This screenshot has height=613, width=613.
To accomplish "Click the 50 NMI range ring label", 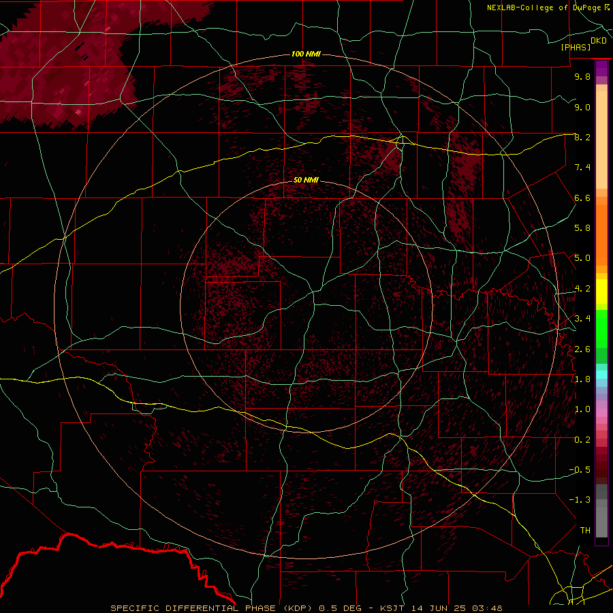I will (306, 180).
